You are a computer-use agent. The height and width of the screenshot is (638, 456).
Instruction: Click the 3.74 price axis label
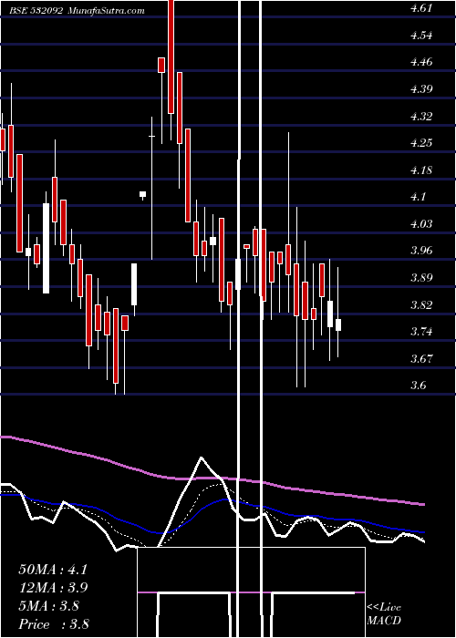[x=421, y=332]
